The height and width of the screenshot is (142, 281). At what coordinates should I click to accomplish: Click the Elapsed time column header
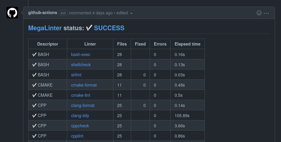coord(187,44)
